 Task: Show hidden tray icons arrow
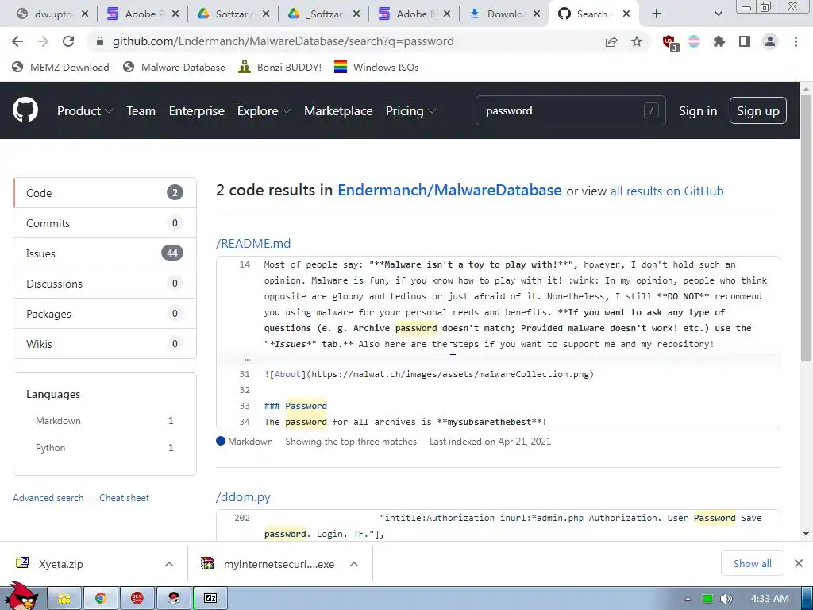[x=688, y=599]
